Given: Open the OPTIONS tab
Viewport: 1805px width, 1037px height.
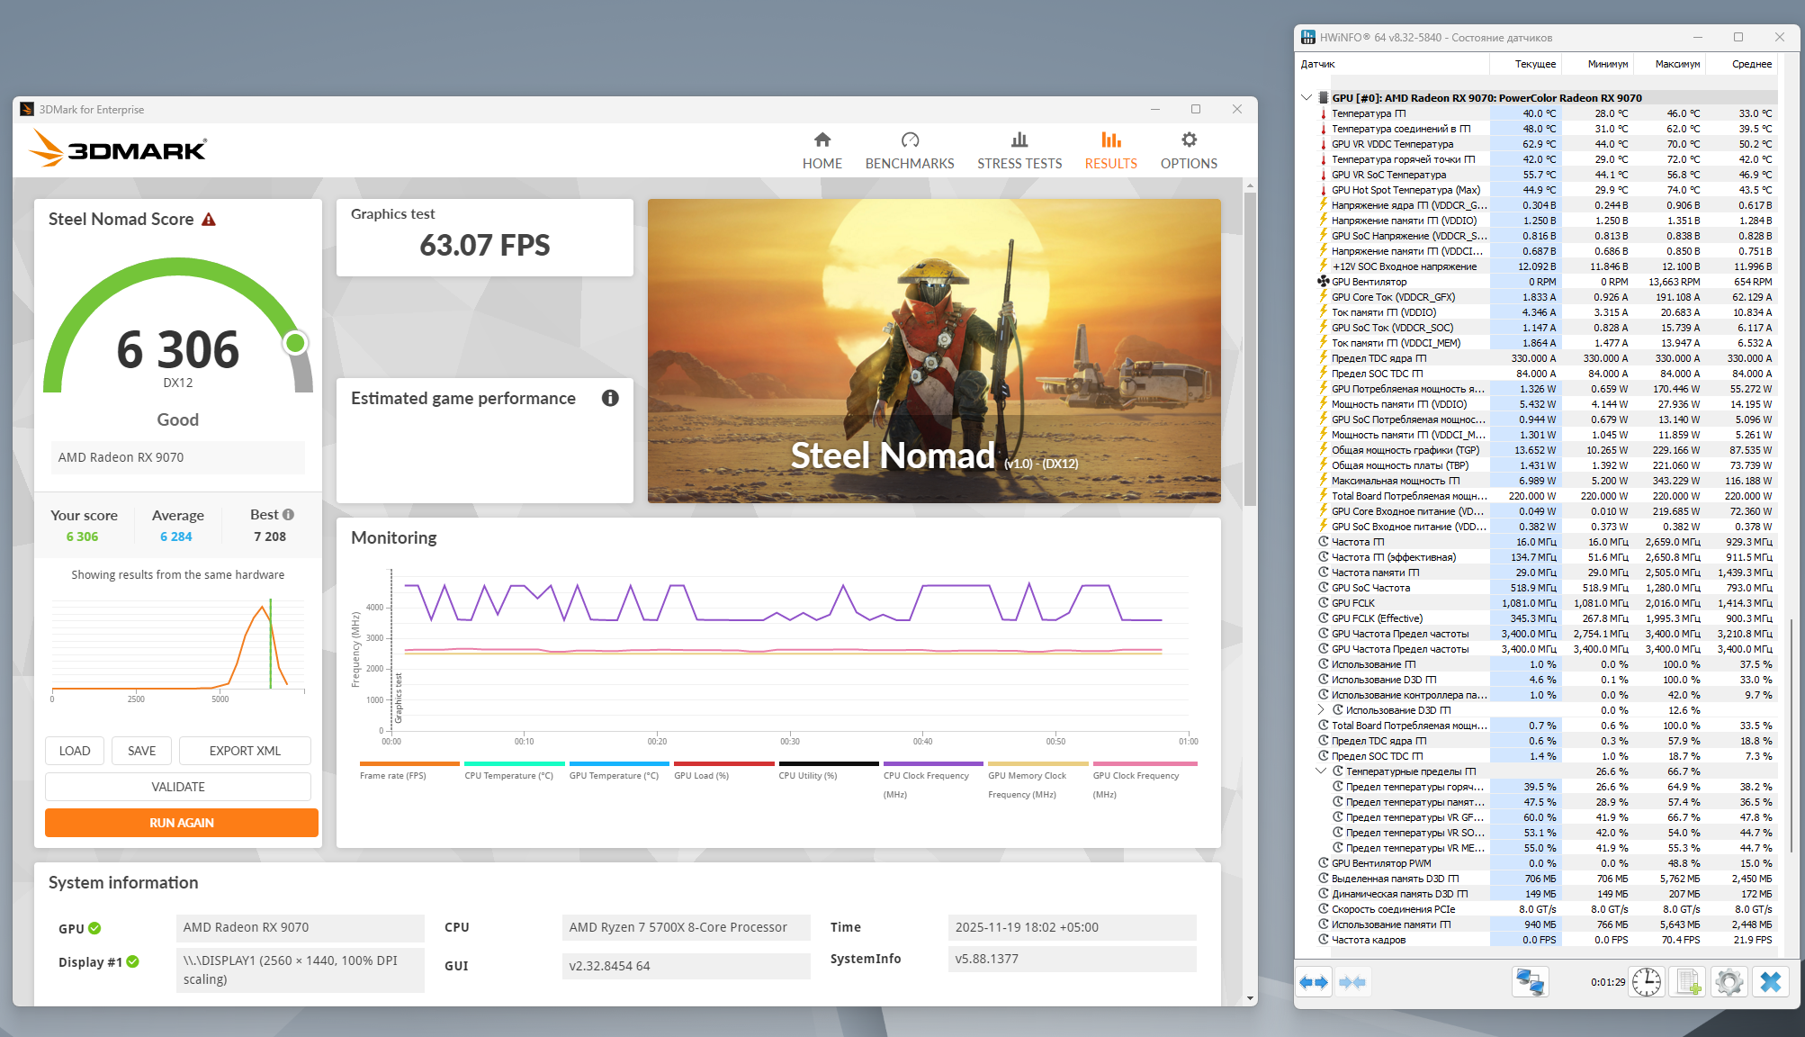Looking at the screenshot, I should click(1188, 150).
